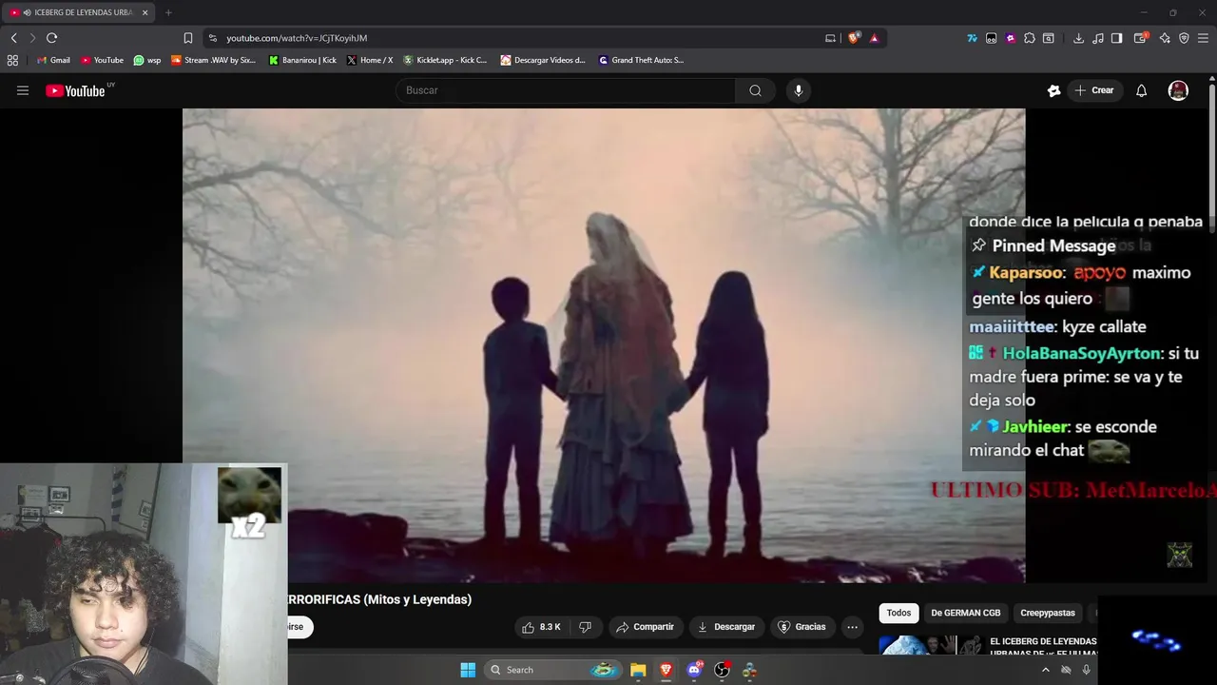Screen dimensions: 1217x685
Task: Open the YouTube sparkle icon beside Crear
Action: [1053, 90]
